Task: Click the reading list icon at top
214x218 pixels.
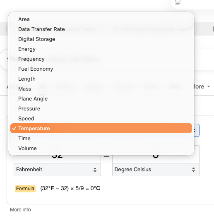Action: coord(178,2)
